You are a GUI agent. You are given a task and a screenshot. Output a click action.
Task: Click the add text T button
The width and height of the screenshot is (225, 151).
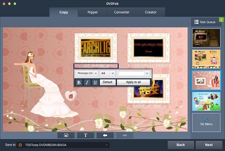[x=85, y=135]
